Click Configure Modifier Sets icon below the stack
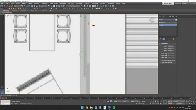The height and width of the screenshot is (110, 196). click(173, 39)
